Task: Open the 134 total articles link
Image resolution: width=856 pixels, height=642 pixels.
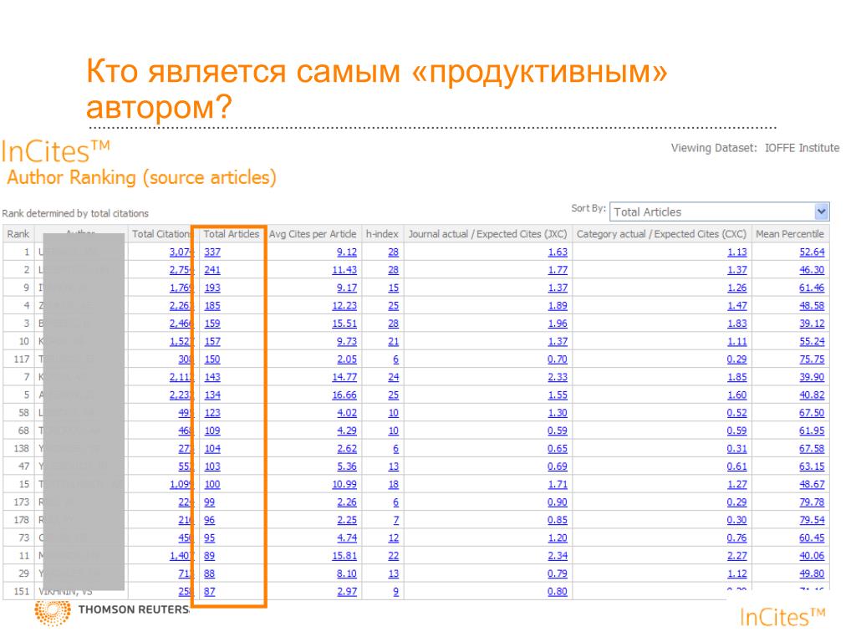Action: click(212, 395)
